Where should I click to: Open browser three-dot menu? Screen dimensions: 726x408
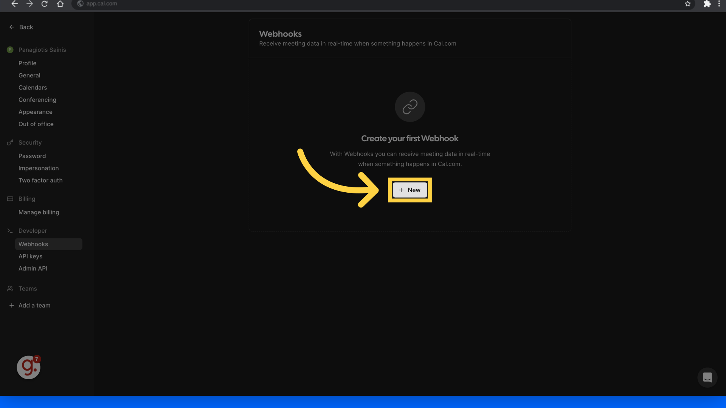coord(719,4)
